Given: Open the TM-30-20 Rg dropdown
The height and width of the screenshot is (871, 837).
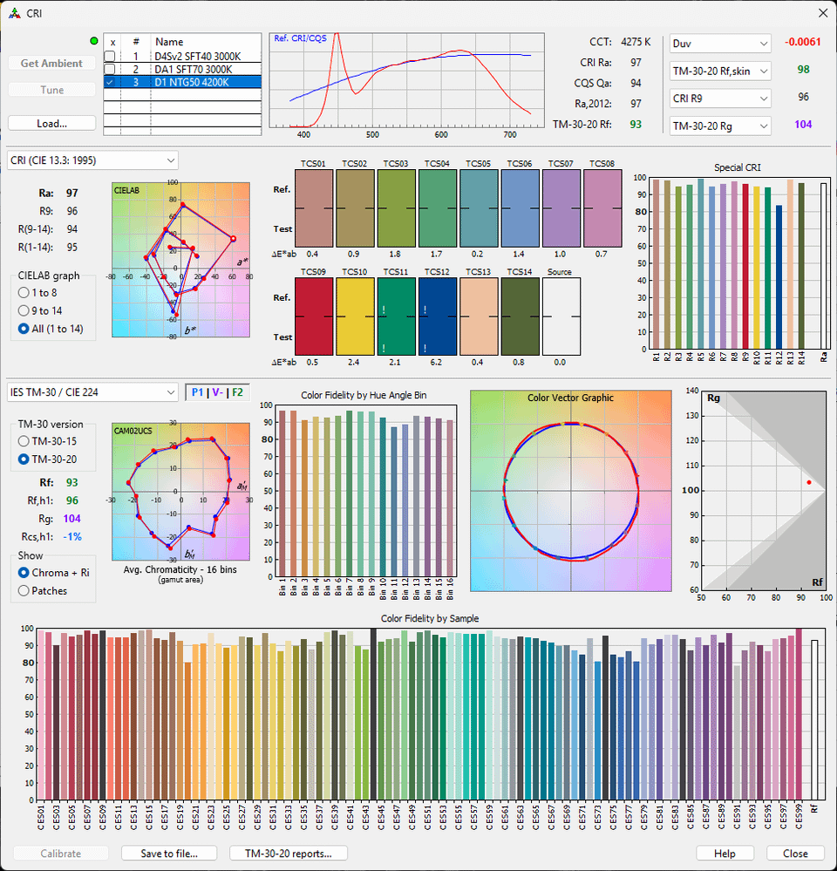Looking at the screenshot, I should (x=720, y=126).
